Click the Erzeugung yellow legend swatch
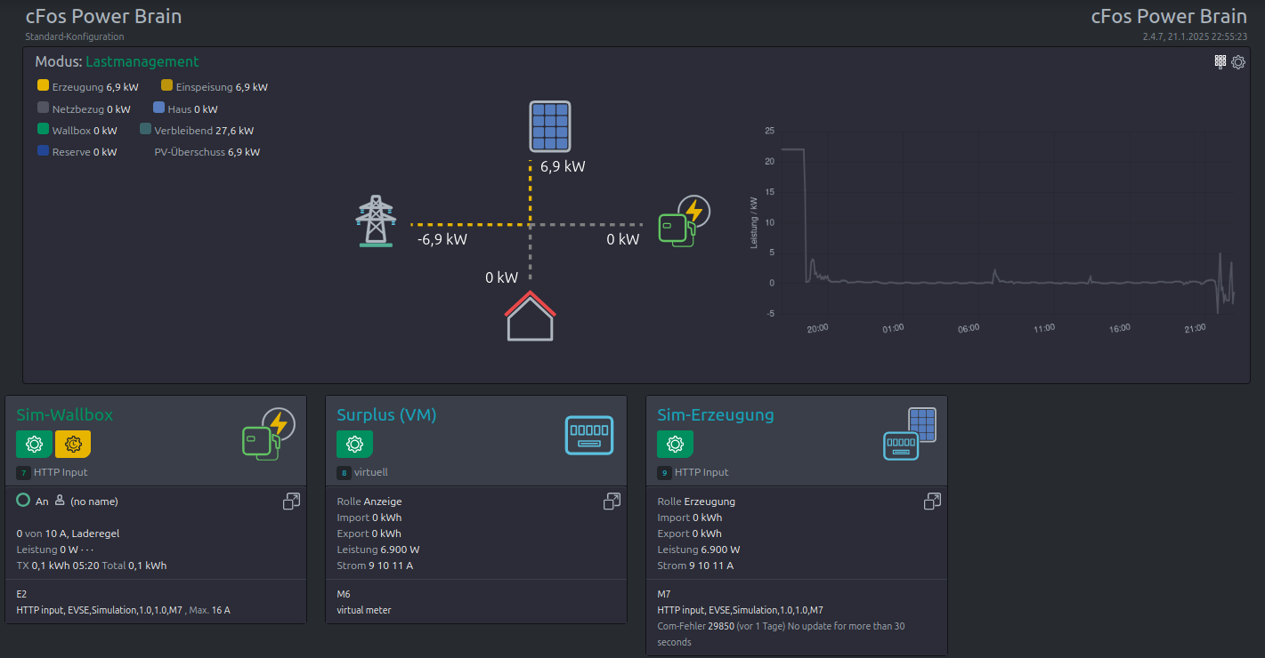 (x=44, y=86)
